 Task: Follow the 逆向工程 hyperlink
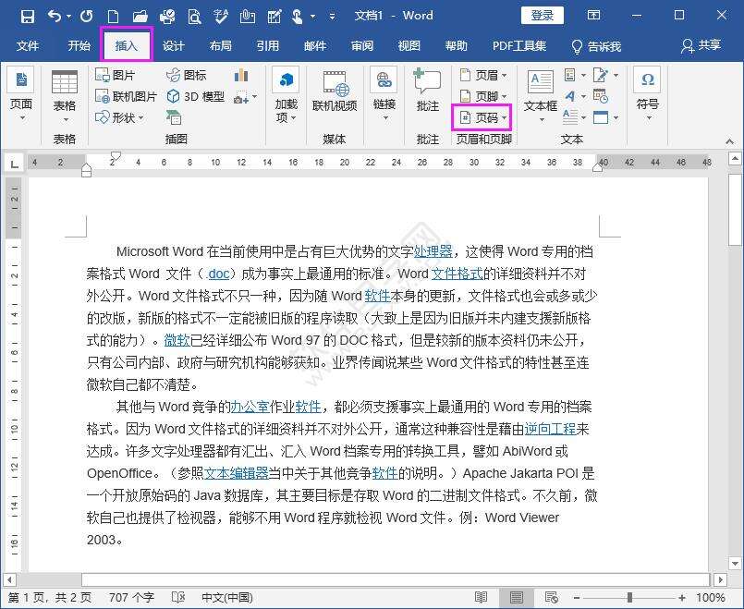pyautogui.click(x=550, y=429)
